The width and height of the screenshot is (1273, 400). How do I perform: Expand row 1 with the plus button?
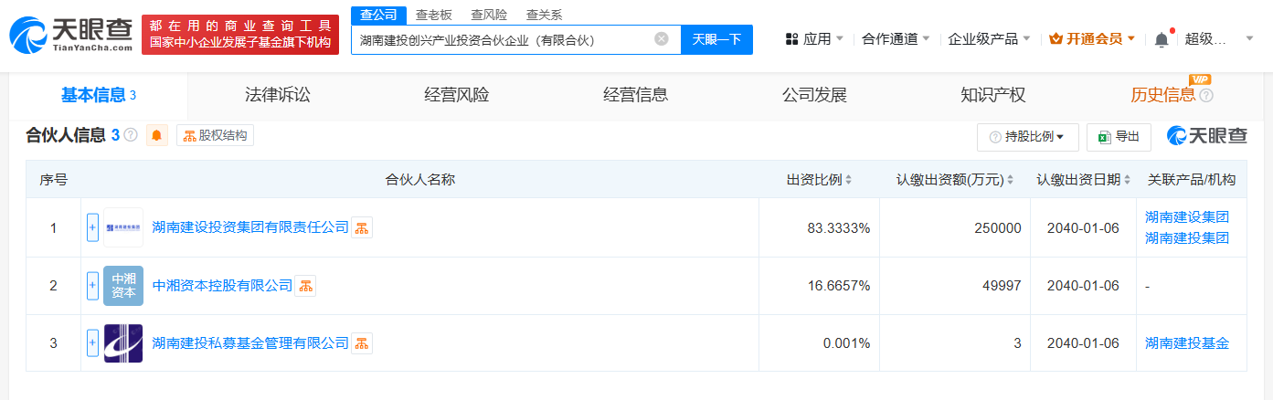[92, 227]
